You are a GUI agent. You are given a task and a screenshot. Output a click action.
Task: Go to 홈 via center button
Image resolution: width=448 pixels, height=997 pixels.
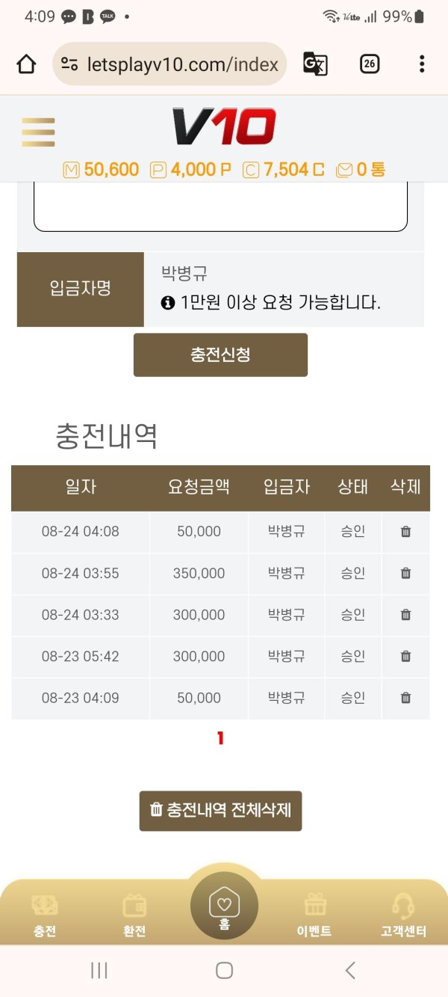click(224, 906)
